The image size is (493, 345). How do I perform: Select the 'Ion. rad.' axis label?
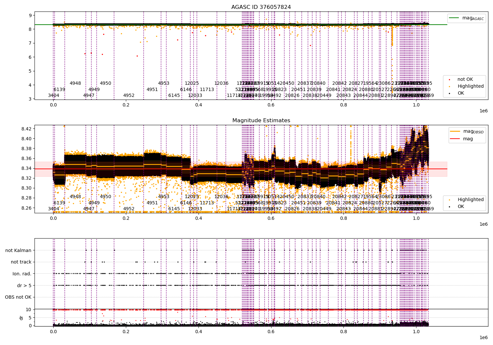(x=22, y=274)
